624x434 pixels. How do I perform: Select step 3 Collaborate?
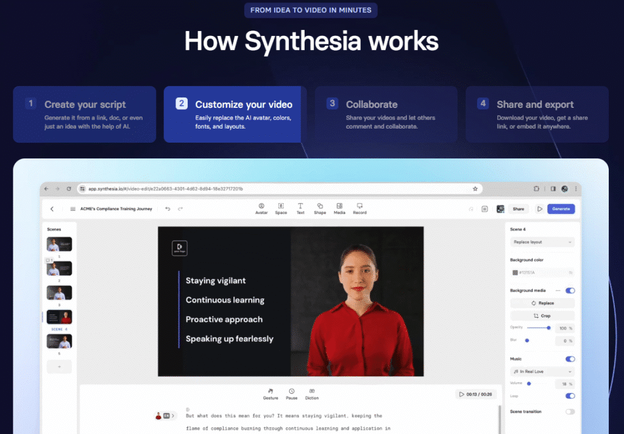pos(386,114)
